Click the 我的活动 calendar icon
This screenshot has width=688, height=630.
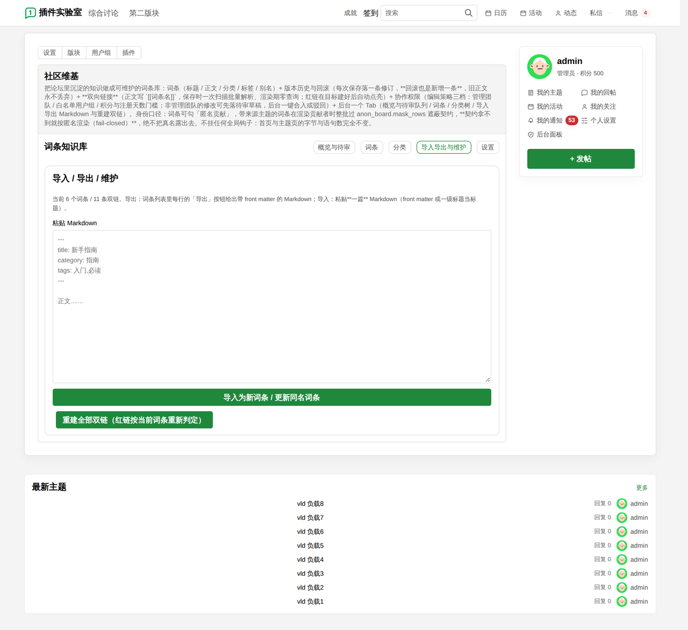pyautogui.click(x=531, y=106)
